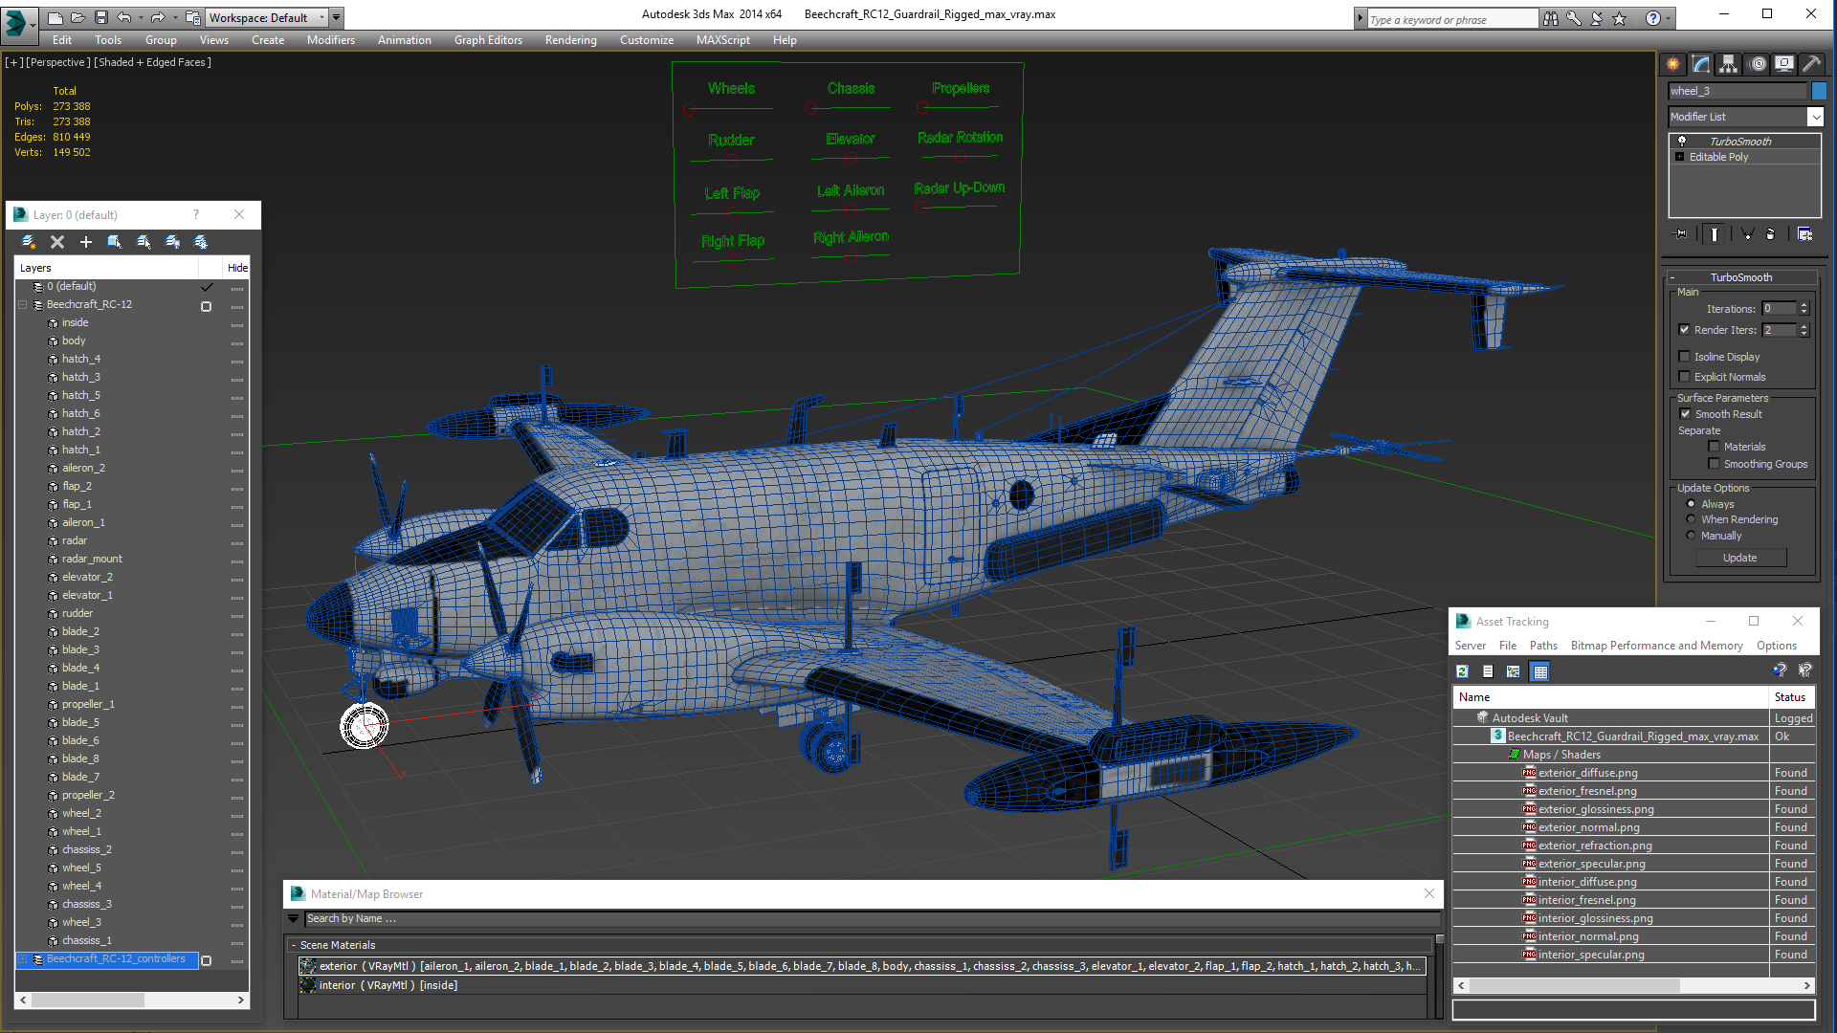The image size is (1837, 1033).
Task: Switch to the Modify tab in command panel
Action: click(x=1700, y=64)
